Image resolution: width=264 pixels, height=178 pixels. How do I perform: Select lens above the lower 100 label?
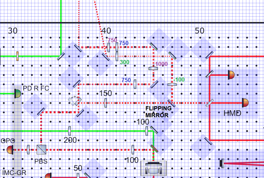tap(133, 149)
